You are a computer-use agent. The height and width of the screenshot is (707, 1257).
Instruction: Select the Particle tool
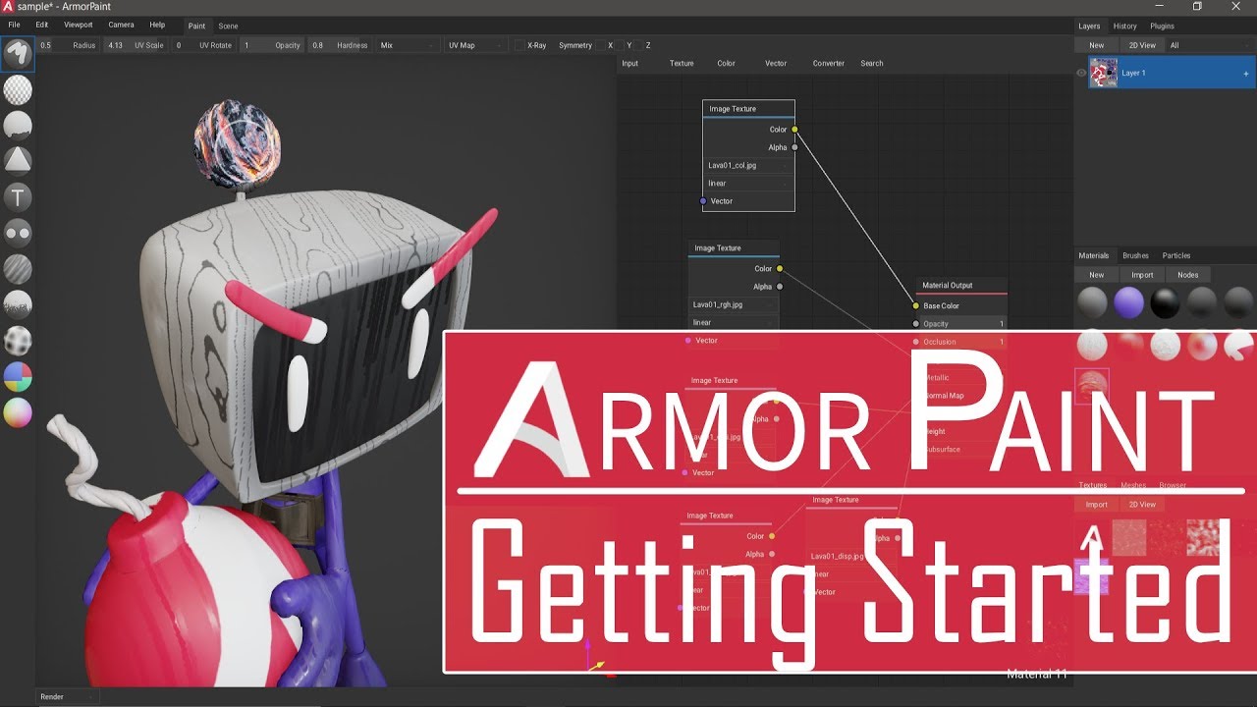tap(18, 304)
